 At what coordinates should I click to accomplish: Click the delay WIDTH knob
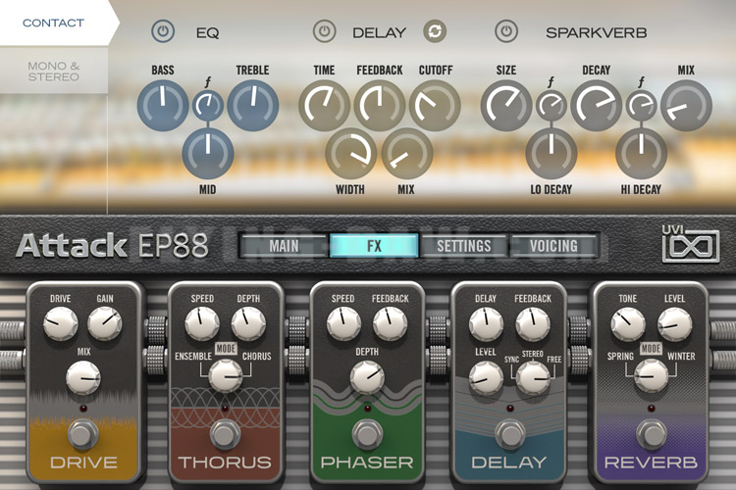coord(351,153)
